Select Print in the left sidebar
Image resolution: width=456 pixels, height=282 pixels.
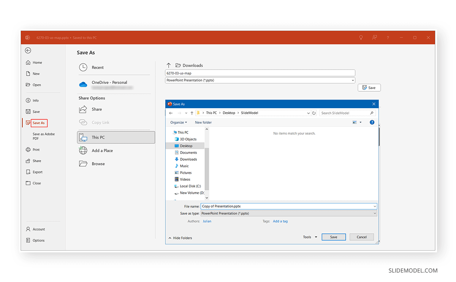tap(36, 150)
